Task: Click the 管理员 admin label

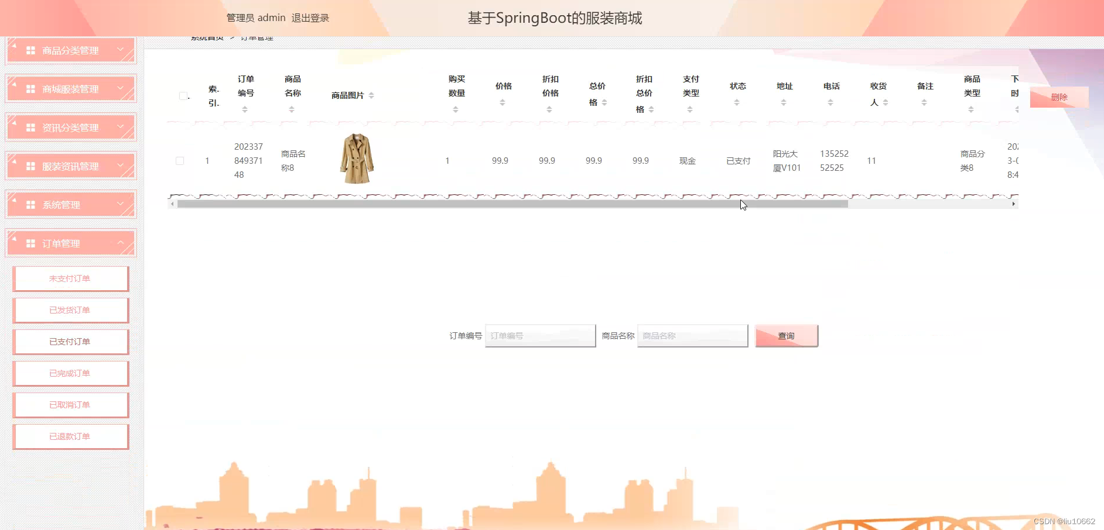Action: 256,18
